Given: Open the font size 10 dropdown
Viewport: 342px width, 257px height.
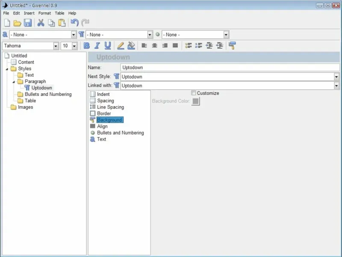Looking at the screenshot, I should (74, 46).
